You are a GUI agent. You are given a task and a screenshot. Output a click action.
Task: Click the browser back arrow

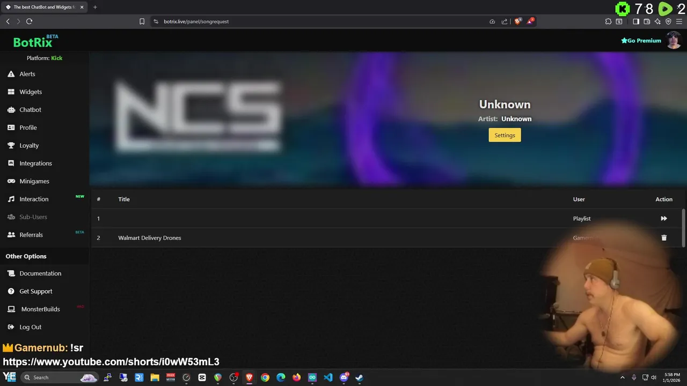click(8, 21)
